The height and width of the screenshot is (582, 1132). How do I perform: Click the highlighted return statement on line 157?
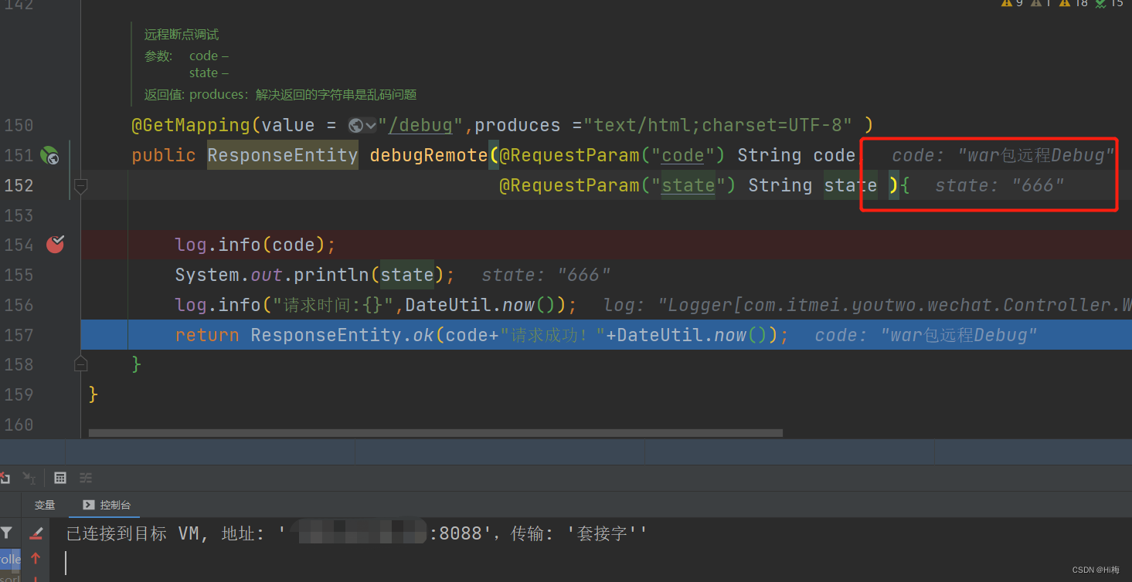pos(481,335)
